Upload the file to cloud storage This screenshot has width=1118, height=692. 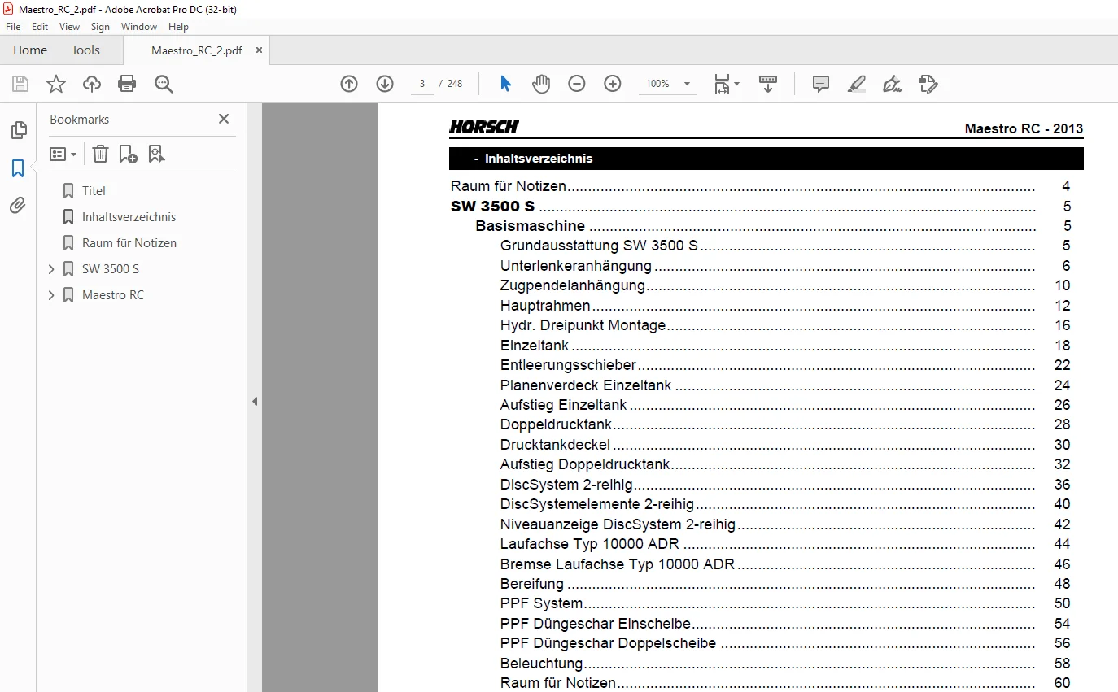[x=92, y=84]
